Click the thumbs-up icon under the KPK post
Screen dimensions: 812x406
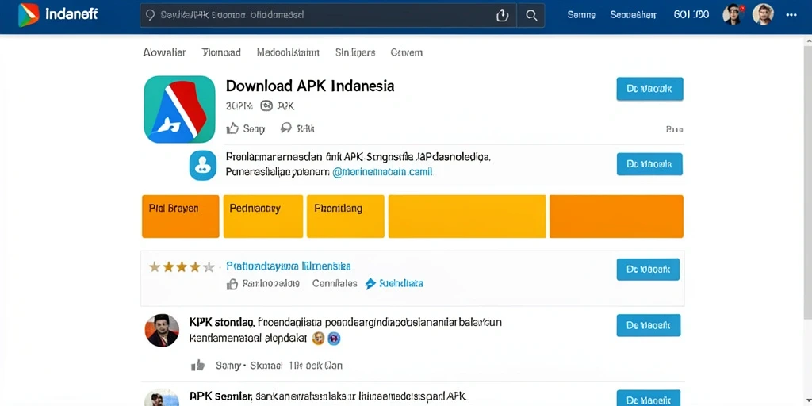pyautogui.click(x=197, y=365)
